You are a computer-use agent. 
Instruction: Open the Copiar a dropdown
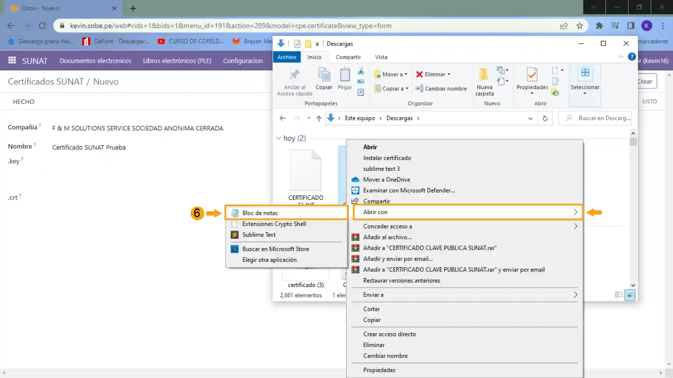click(391, 89)
